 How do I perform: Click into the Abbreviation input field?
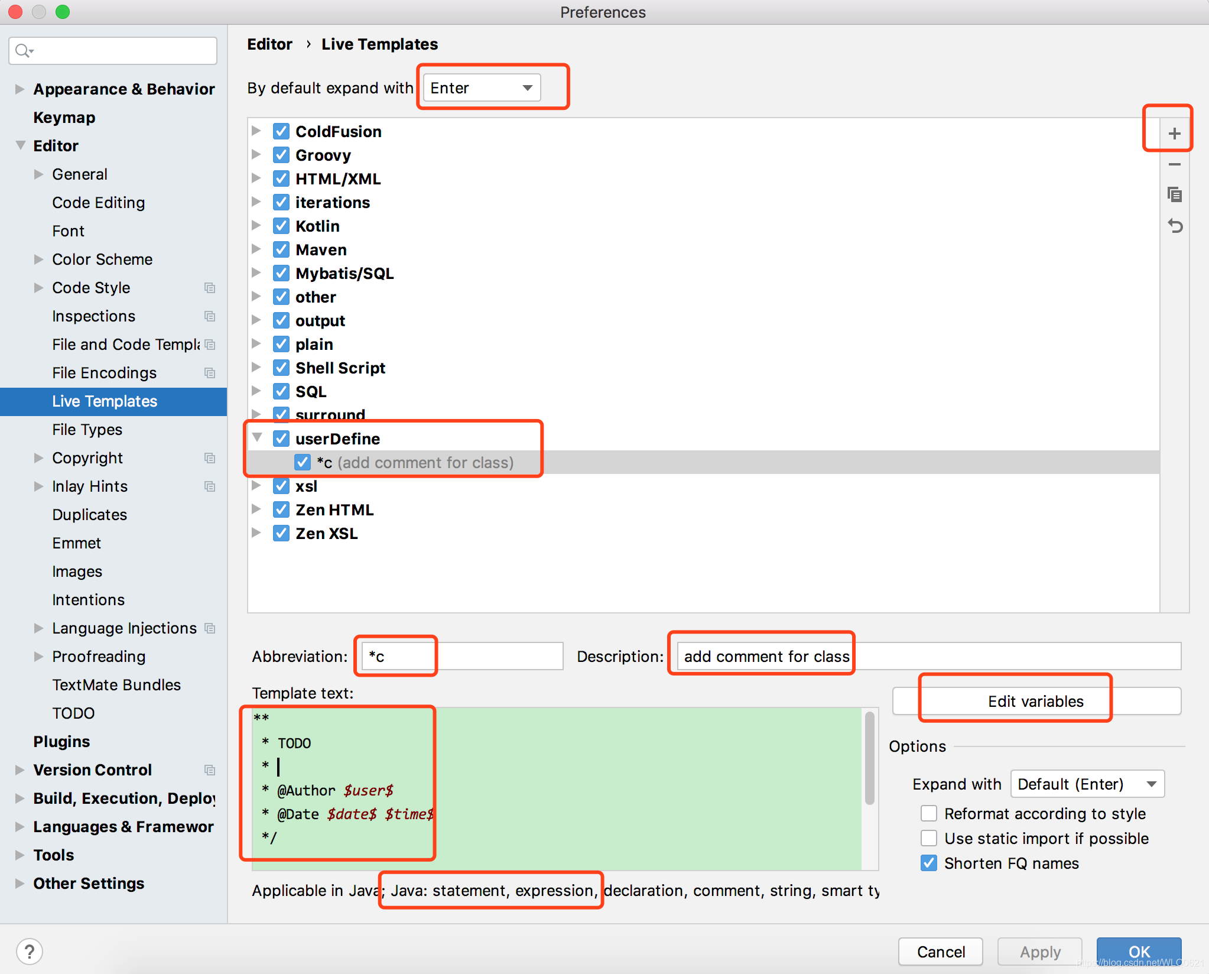(461, 657)
